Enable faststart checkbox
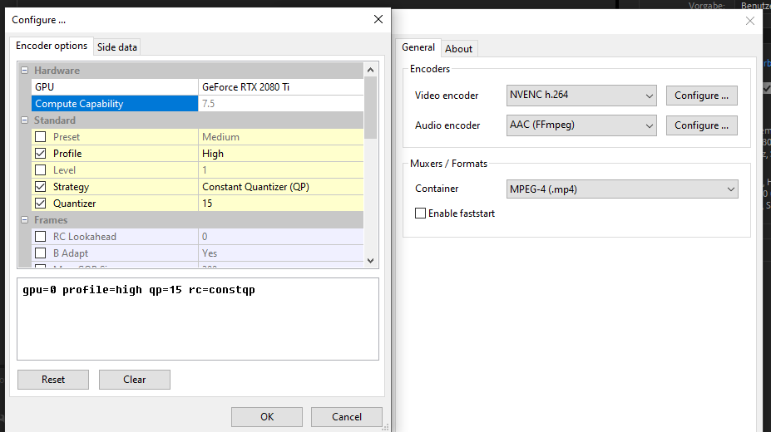This screenshot has height=432, width=771. tap(421, 214)
